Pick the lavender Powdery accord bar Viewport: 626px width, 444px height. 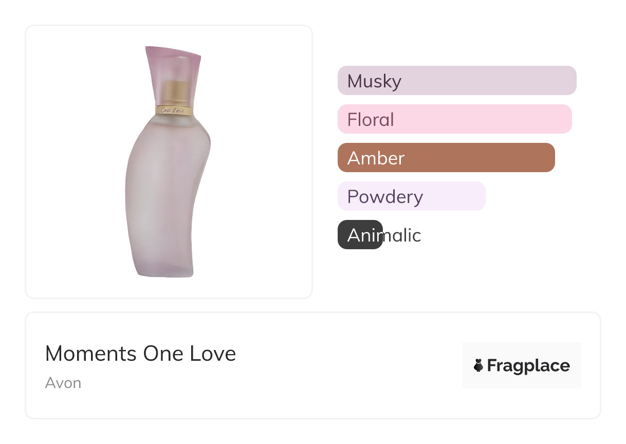(x=411, y=196)
